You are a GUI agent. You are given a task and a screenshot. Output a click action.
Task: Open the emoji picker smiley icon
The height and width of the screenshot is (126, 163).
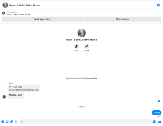[x=154, y=122]
